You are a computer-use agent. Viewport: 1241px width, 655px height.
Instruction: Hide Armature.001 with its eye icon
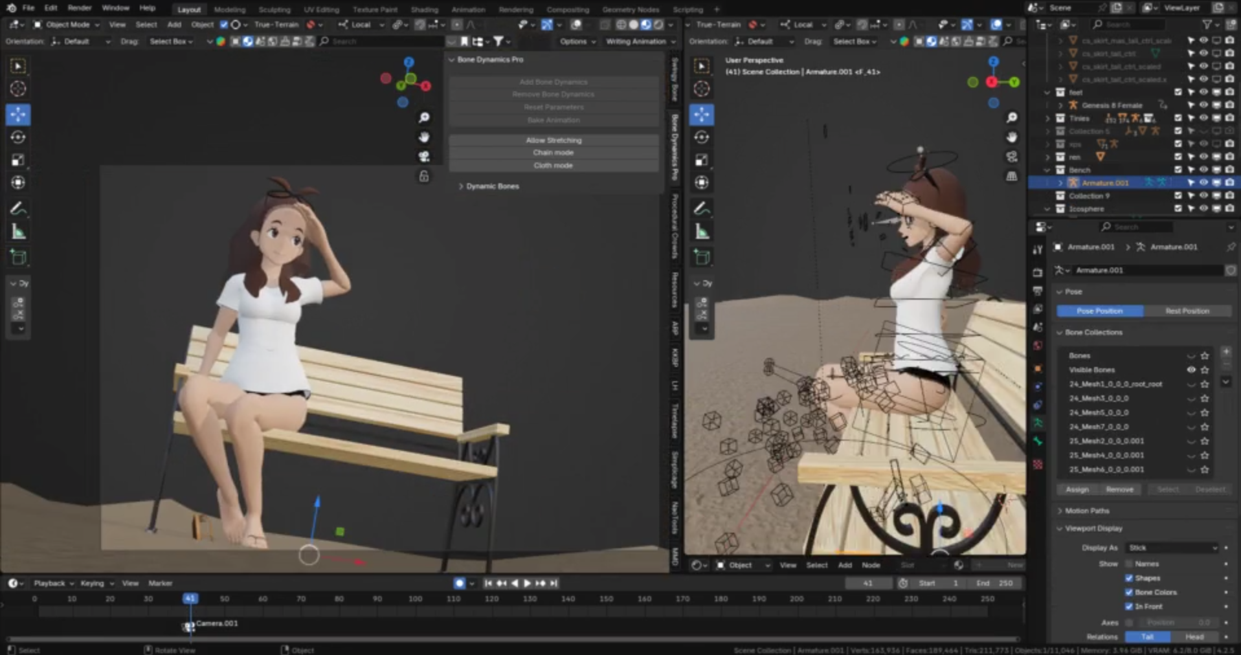pyautogui.click(x=1203, y=183)
